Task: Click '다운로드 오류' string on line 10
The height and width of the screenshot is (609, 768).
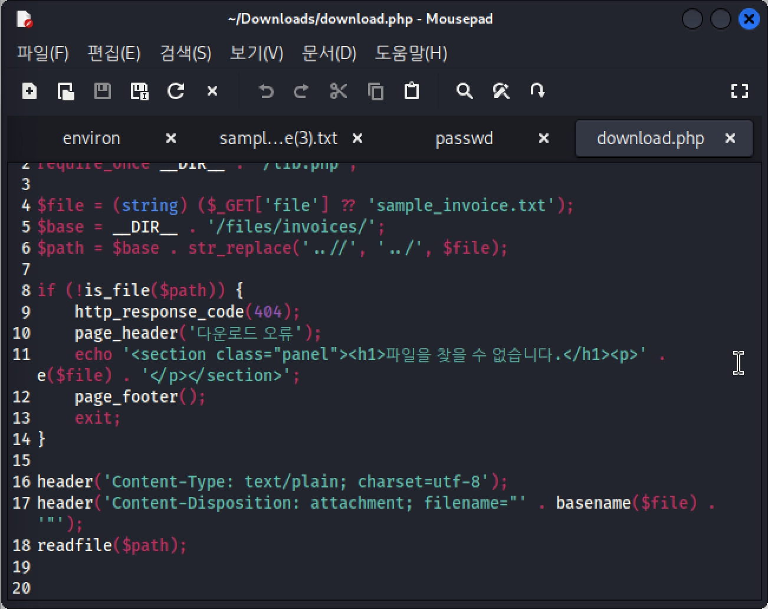Action: [245, 333]
